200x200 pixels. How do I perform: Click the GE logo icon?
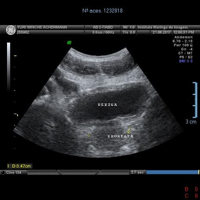point(11,30)
